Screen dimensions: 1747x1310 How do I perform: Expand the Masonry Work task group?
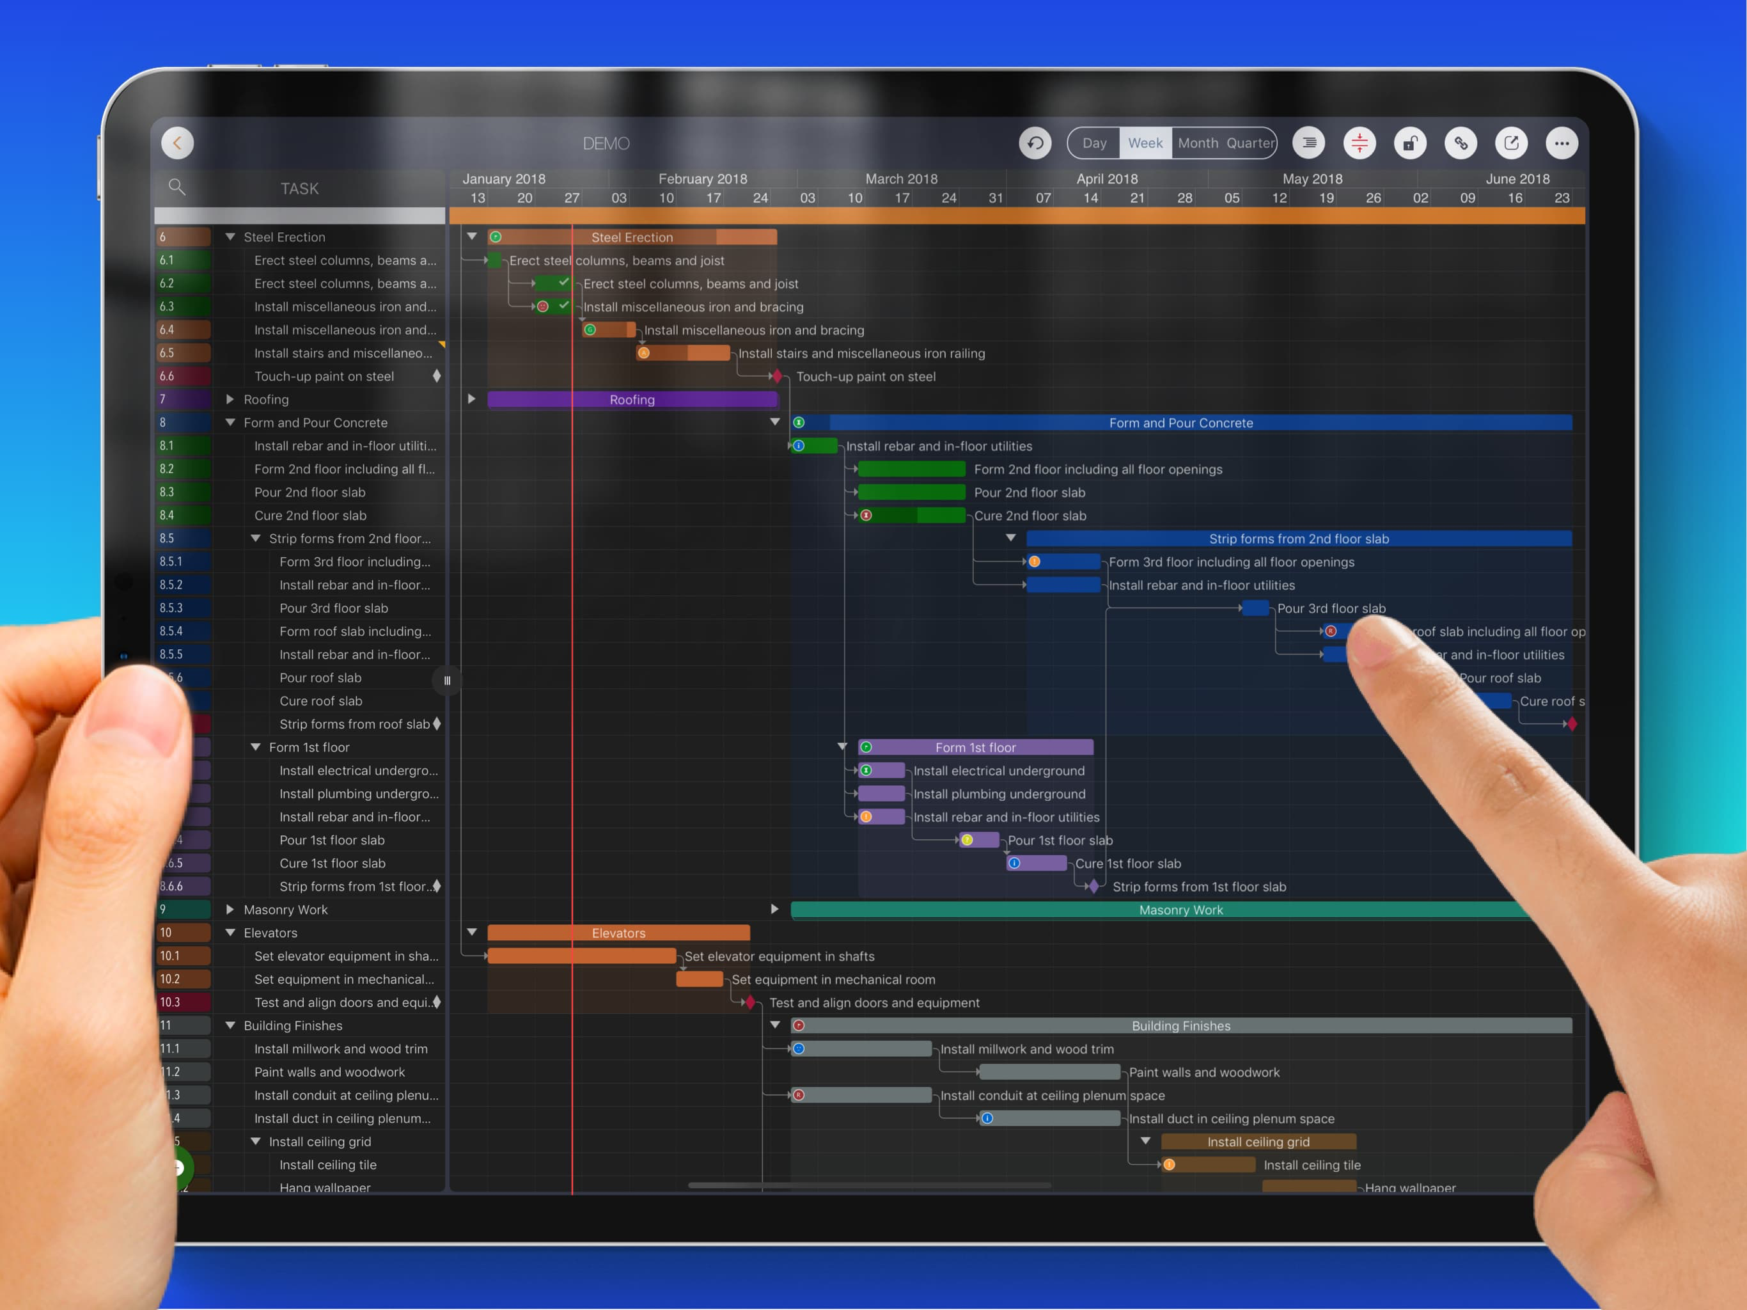[230, 910]
